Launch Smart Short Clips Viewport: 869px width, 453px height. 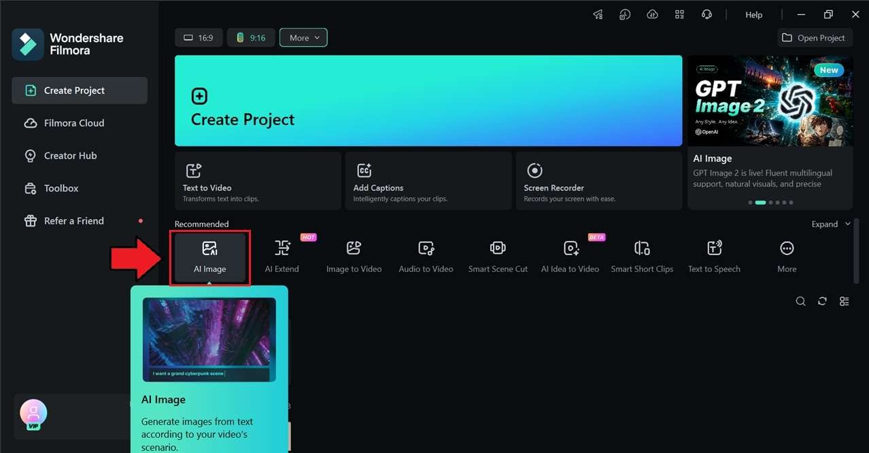(642, 257)
